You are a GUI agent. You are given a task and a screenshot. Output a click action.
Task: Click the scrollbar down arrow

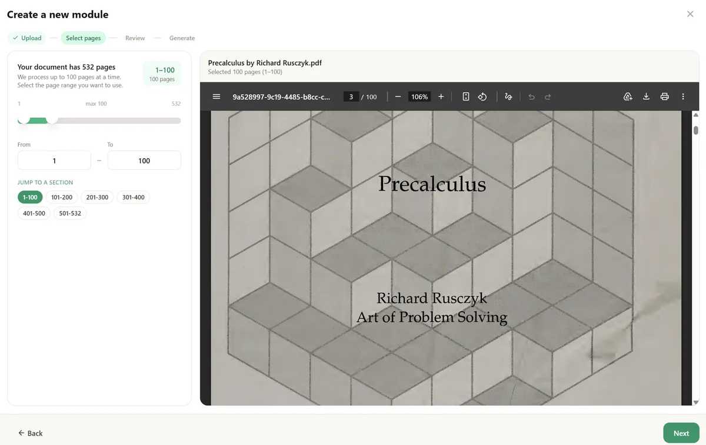[696, 402]
